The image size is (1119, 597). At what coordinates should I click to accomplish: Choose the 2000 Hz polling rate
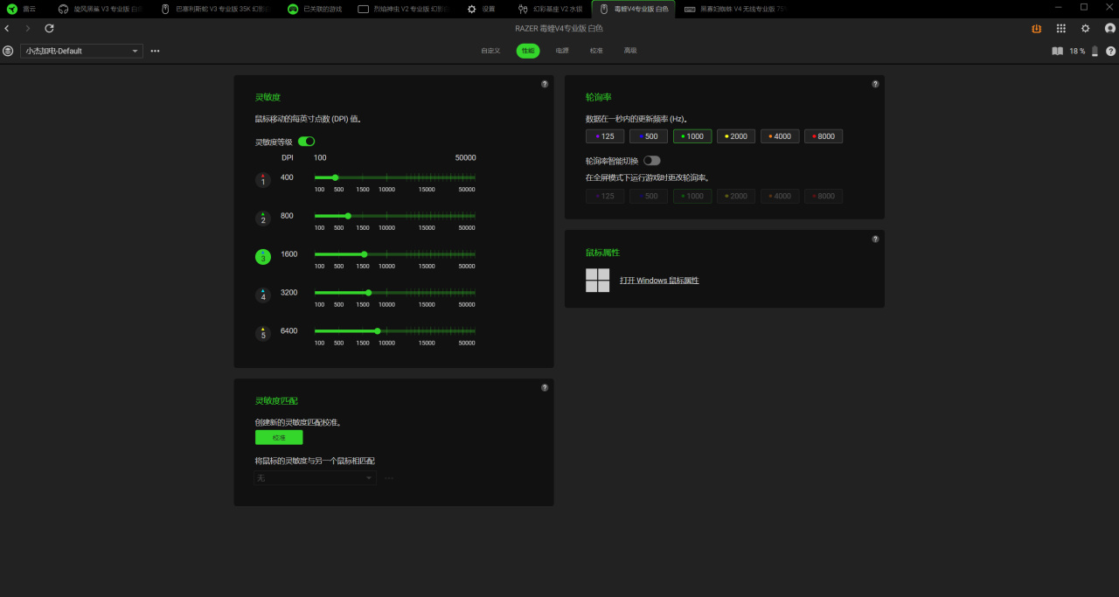(736, 136)
